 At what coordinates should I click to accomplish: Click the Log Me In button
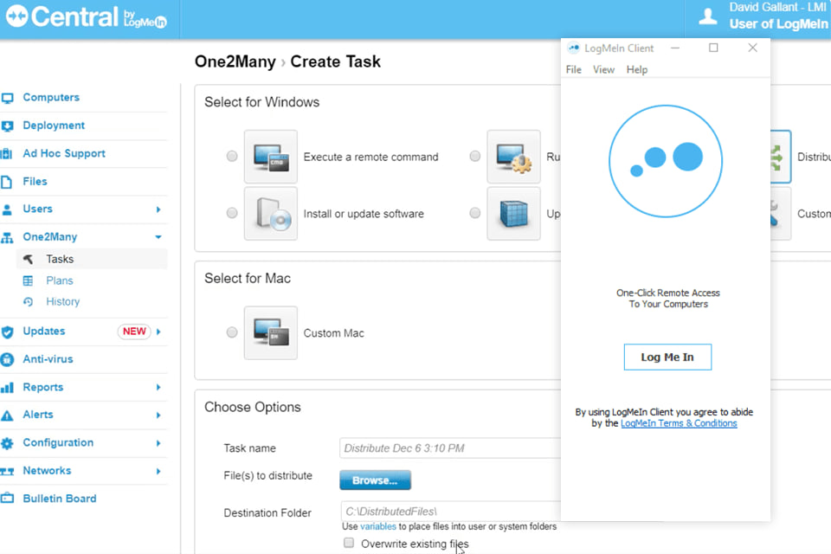(667, 358)
